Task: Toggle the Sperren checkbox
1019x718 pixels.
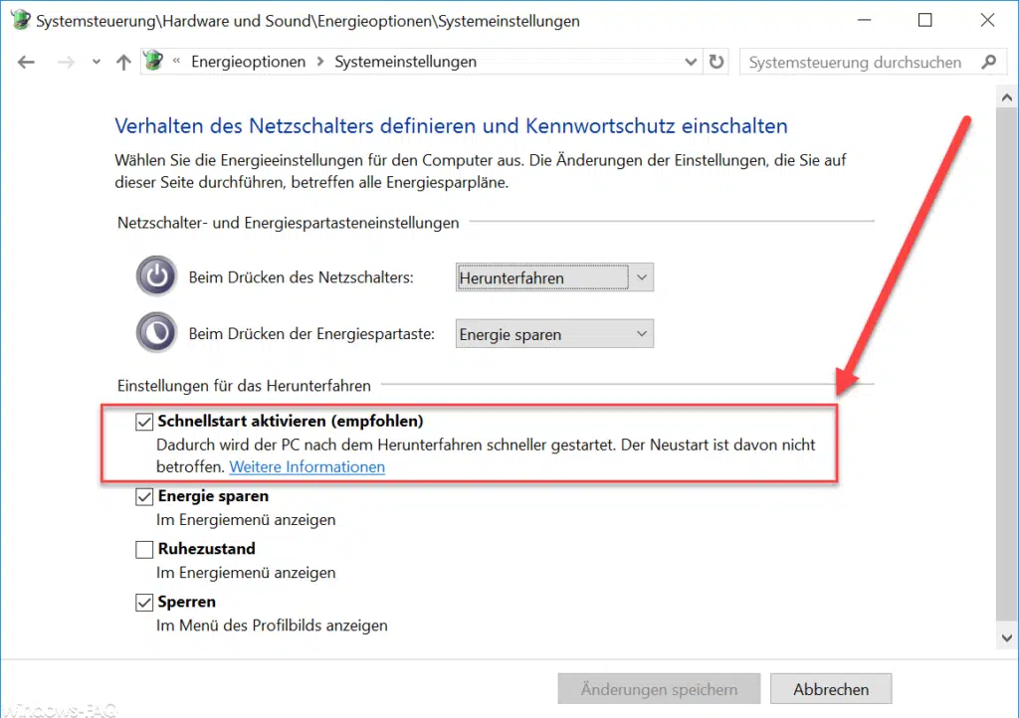Action: click(x=145, y=603)
